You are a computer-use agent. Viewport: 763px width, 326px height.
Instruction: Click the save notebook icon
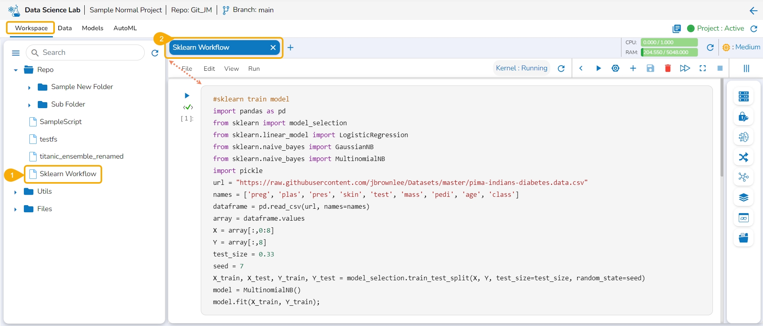[650, 68]
